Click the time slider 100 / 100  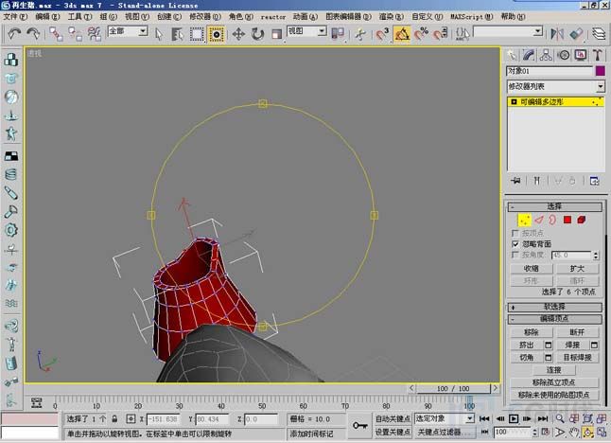[453, 389]
